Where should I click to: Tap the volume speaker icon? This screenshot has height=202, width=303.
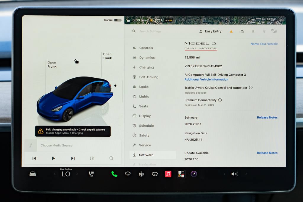point(235,174)
